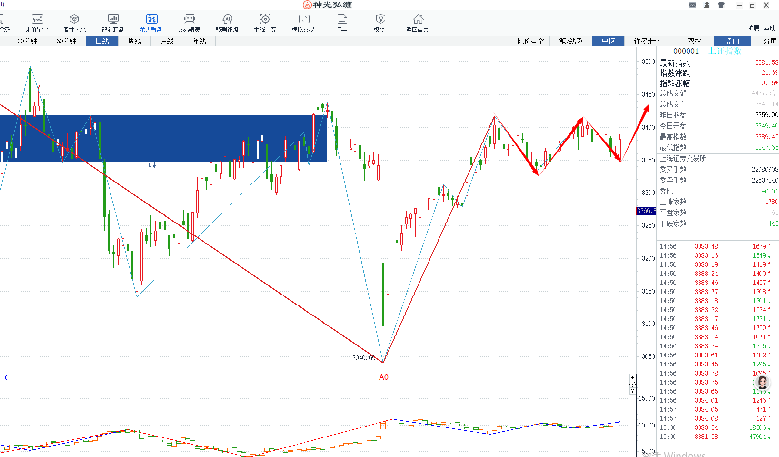Open the 扩展 menu
This screenshot has height=457, width=779.
click(x=753, y=28)
